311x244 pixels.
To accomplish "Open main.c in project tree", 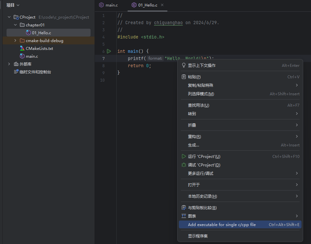I will [x=32, y=56].
